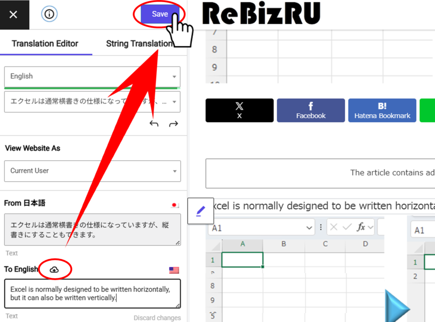Expand the Japanese string selector dropdown
435x322 pixels.
tap(92, 102)
